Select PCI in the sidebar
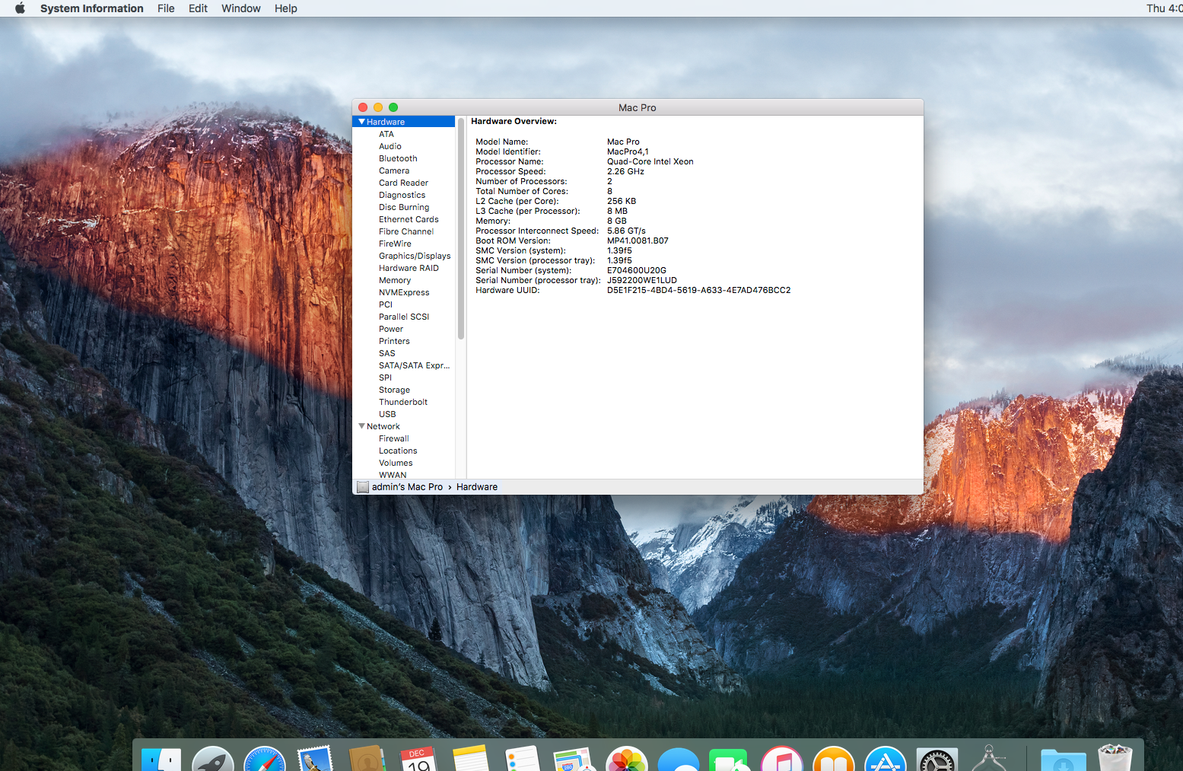This screenshot has width=1183, height=771. tap(386, 304)
